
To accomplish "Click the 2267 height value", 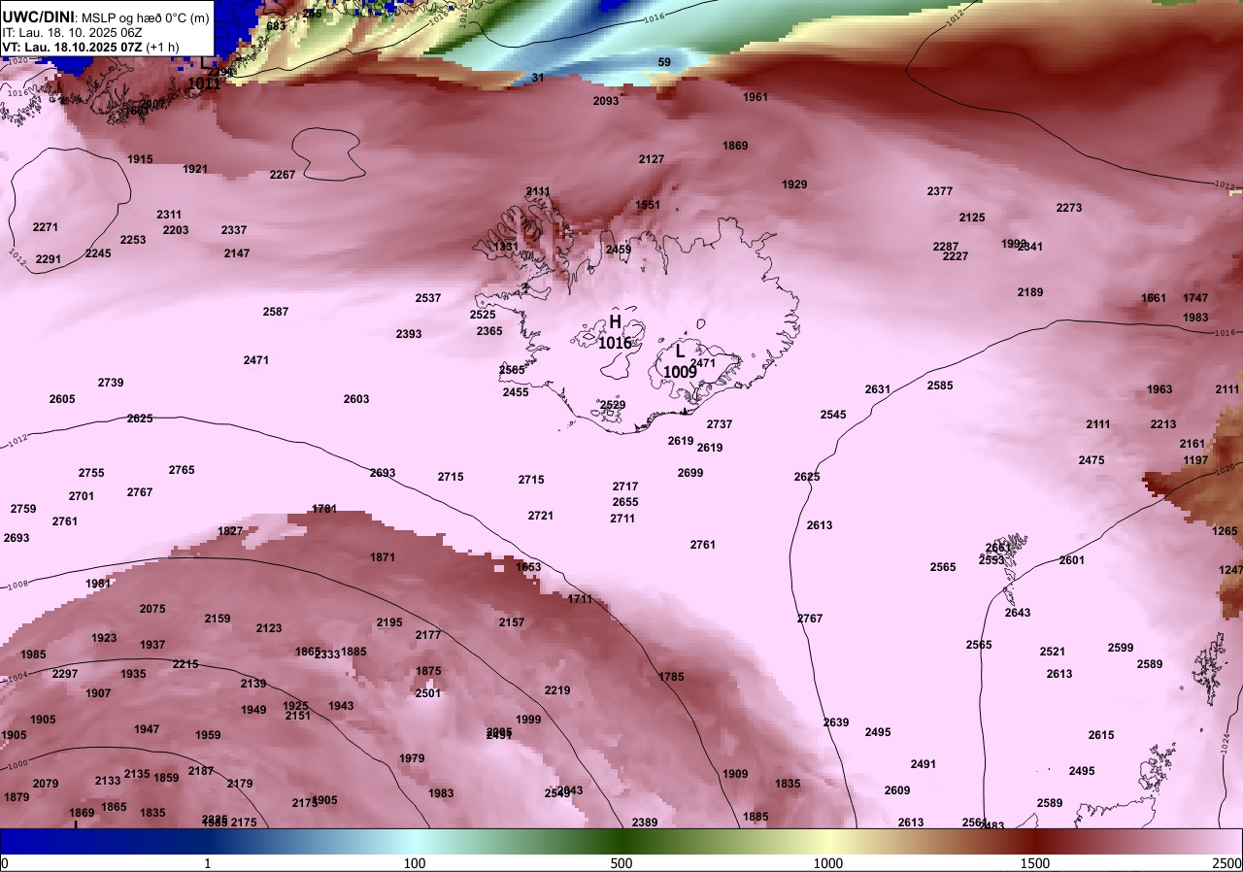I will click(283, 175).
